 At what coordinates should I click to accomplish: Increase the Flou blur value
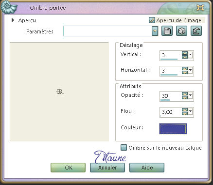point(185,110)
